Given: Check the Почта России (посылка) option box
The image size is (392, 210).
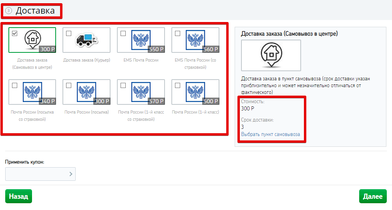Looking at the screenshot, I should (68, 85).
